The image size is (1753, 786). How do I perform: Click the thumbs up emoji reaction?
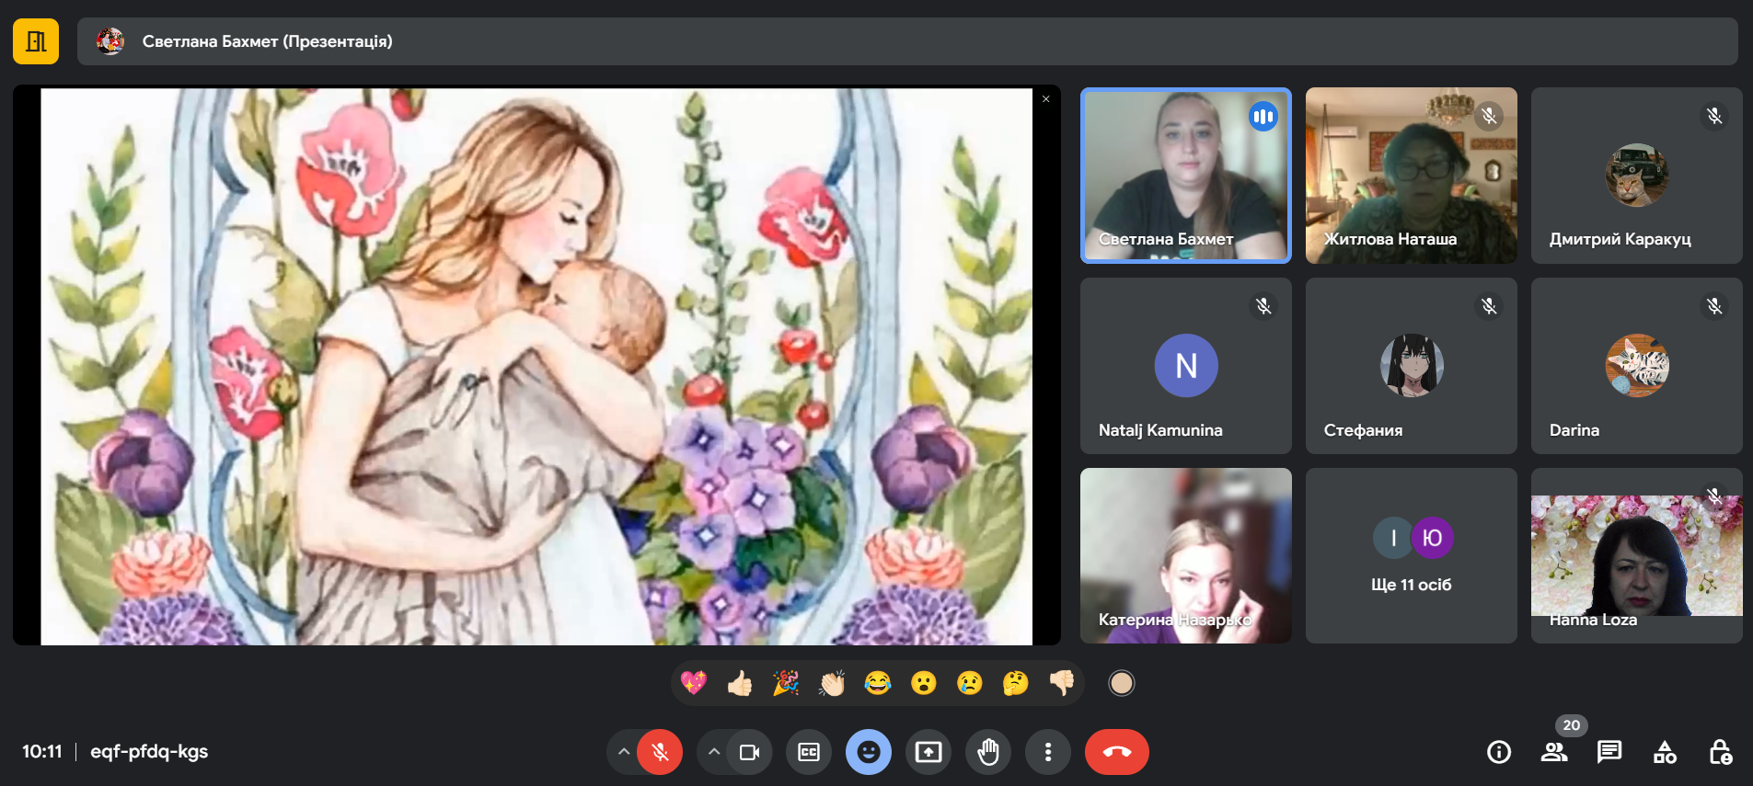tap(740, 683)
